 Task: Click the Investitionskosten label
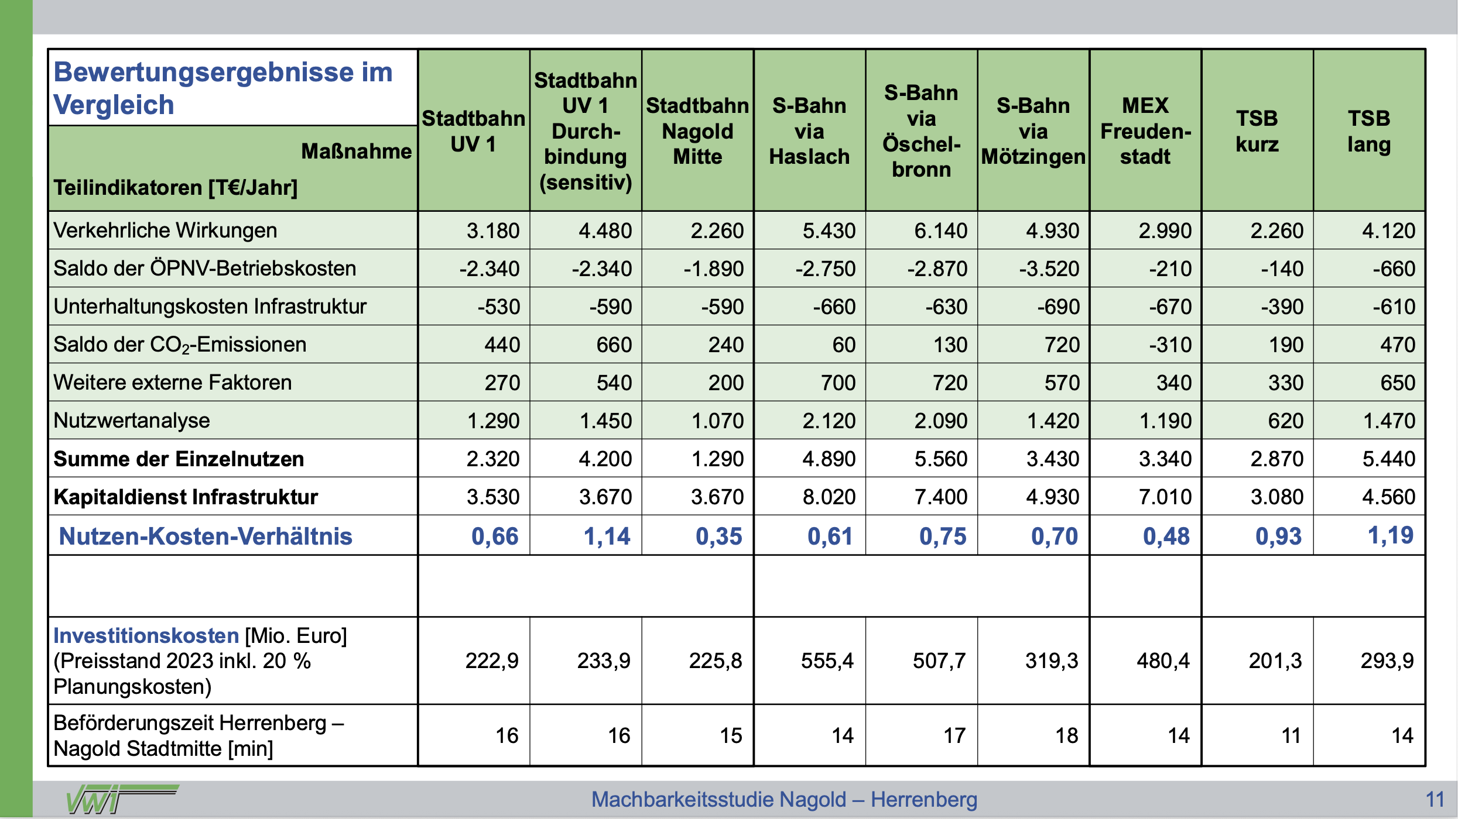(x=146, y=635)
